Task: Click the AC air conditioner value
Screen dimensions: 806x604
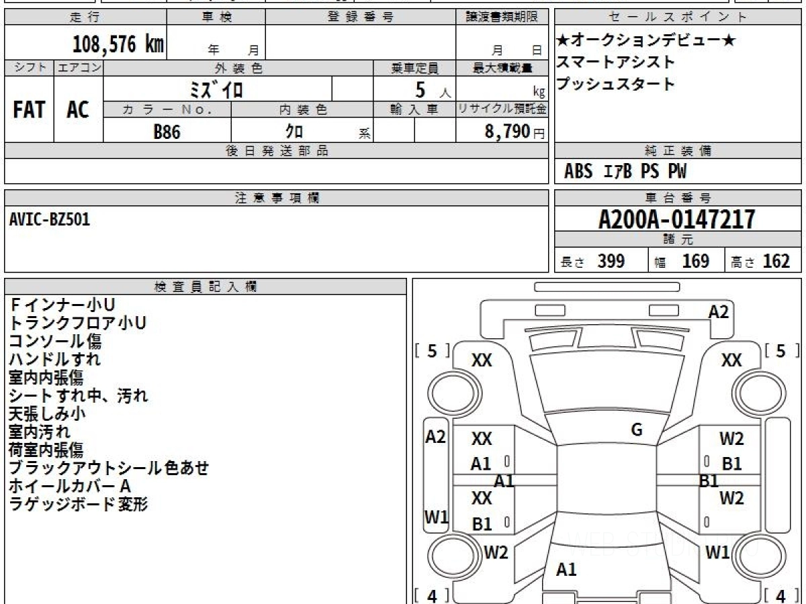Action: click(78, 110)
